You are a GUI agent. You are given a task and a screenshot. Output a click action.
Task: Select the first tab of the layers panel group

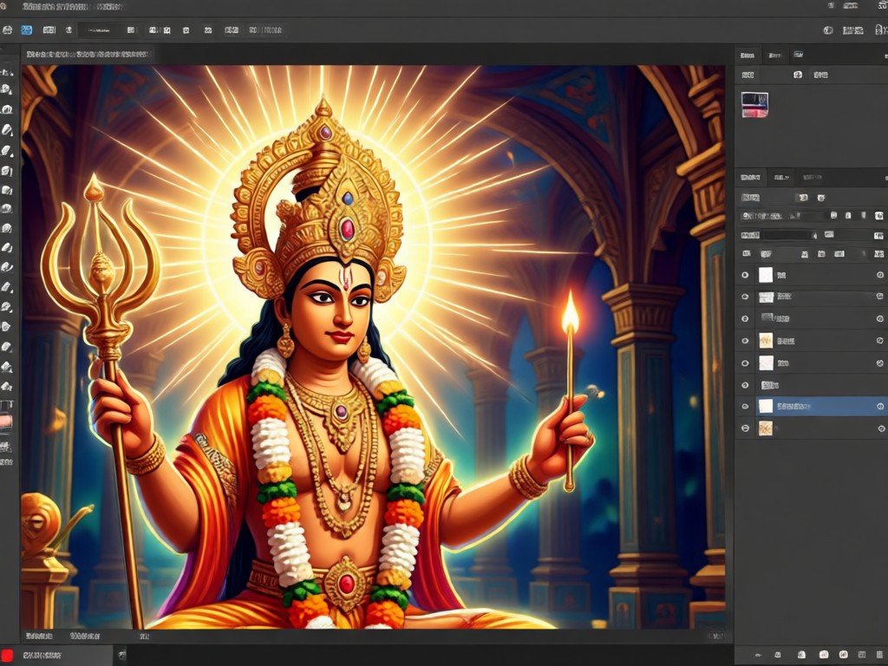750,177
